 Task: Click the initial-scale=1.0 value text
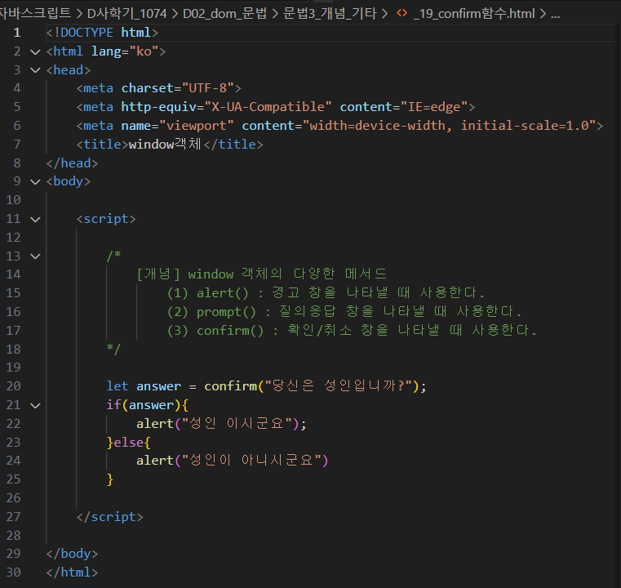pos(525,126)
